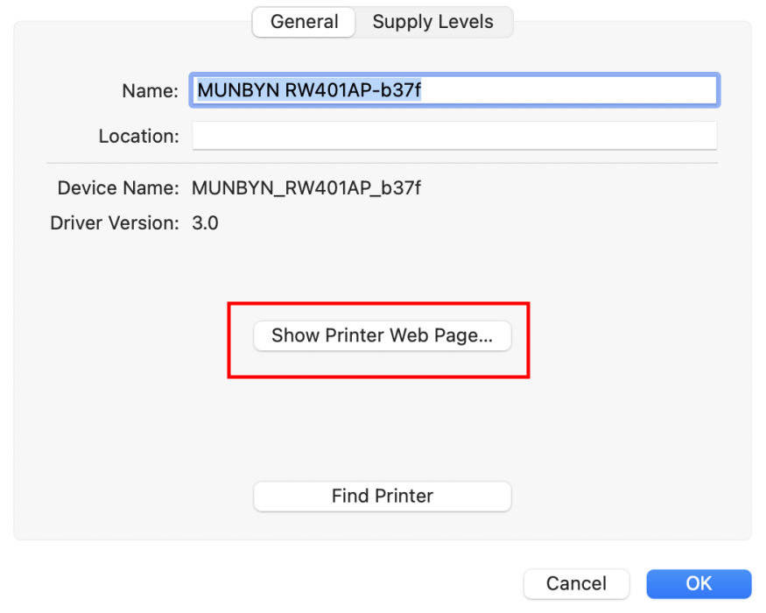Open Show Printer Web Page
Viewport: 766px width, 613px height.
382,335
